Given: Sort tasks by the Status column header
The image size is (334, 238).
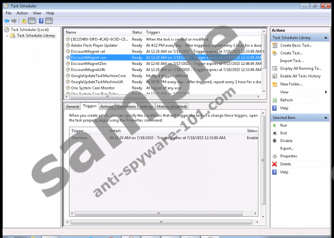Looking at the screenshot, I should click(137, 32).
